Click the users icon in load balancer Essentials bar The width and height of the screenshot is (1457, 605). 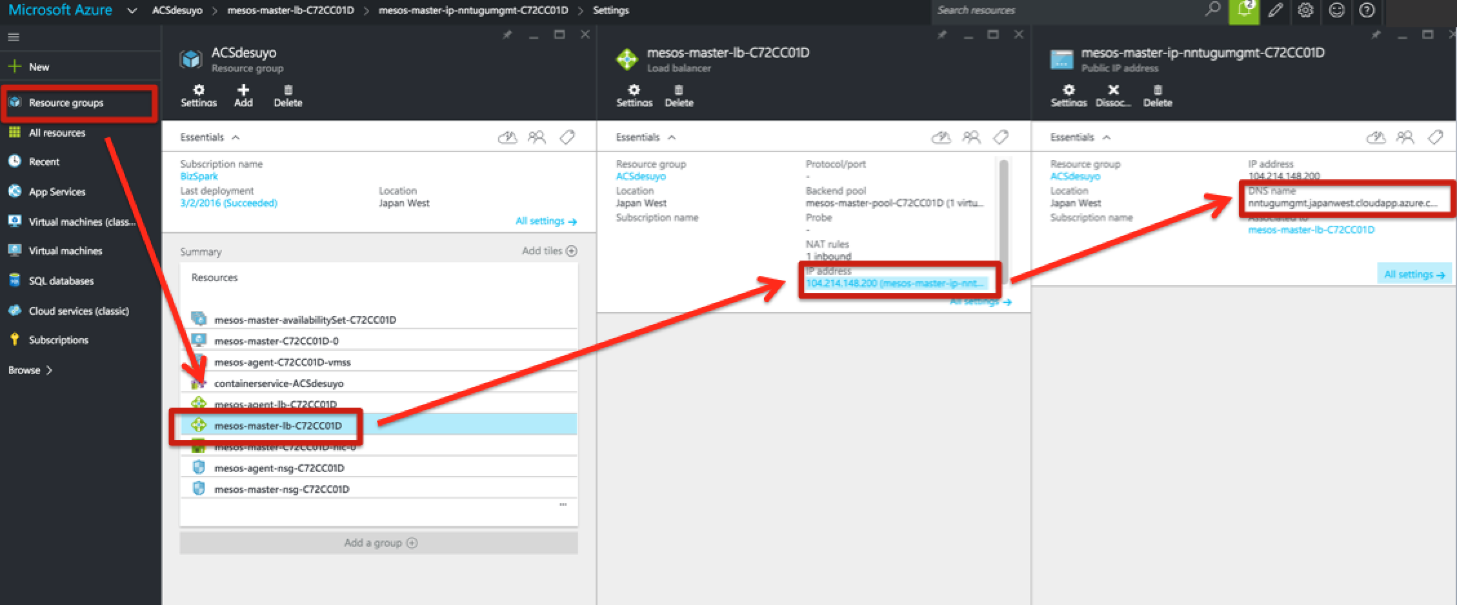pos(971,137)
